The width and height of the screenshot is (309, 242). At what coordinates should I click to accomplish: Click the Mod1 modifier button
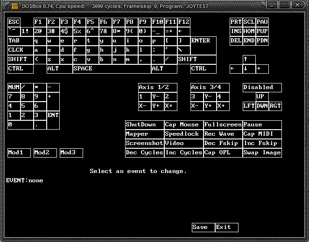click(x=19, y=152)
